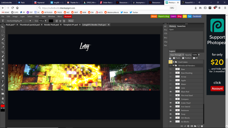
Task: Select the Eyedropper tool
Action: (2, 47)
